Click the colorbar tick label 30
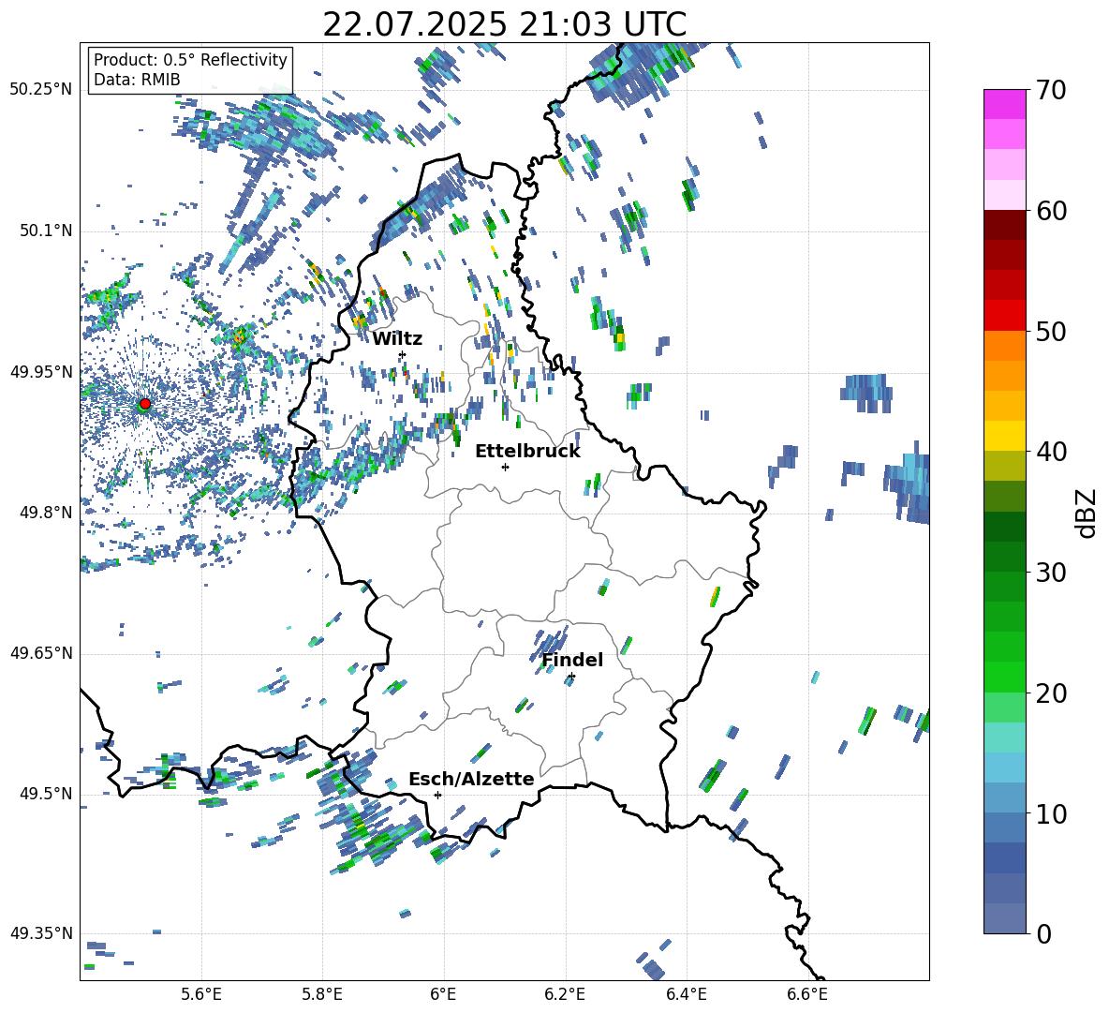Viewport: 1109px width, 1013px height. click(1051, 573)
